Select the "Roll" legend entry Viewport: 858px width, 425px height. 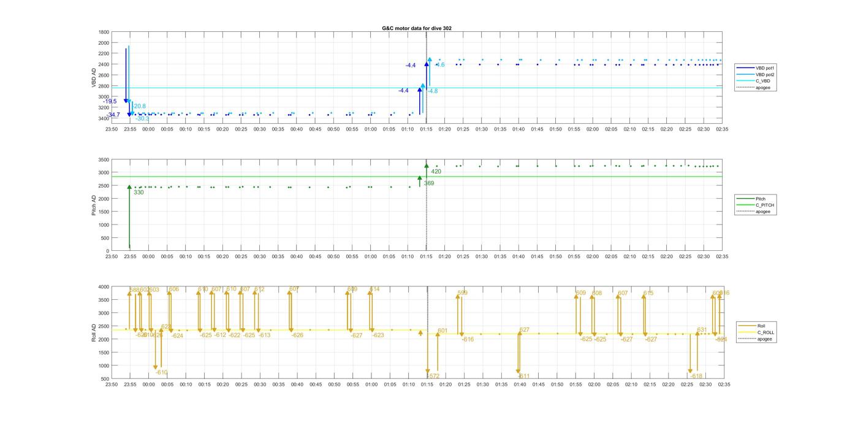(x=751, y=326)
